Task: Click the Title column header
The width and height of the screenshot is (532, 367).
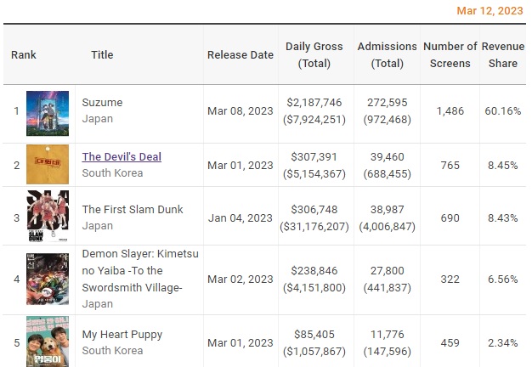Action: click(102, 54)
